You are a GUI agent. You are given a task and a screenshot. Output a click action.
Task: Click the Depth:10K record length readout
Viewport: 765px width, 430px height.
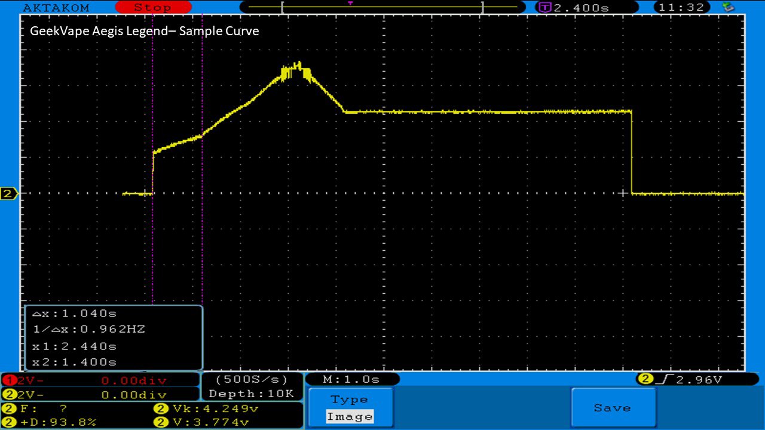[x=251, y=394]
